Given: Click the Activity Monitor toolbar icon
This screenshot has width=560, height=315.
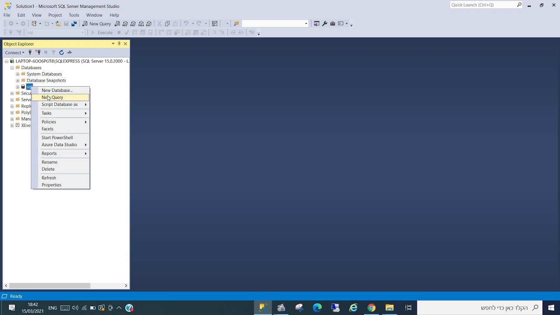Looking at the screenshot, I should coord(214,24).
